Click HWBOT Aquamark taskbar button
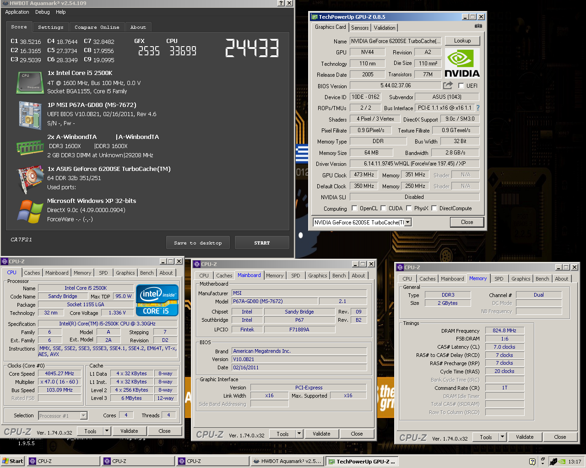Screen dimensions: 586x468 point(287,462)
